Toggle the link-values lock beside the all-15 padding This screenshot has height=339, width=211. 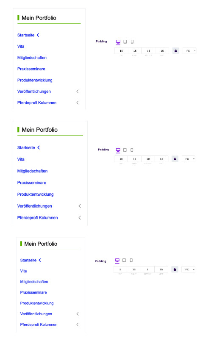(x=176, y=51)
